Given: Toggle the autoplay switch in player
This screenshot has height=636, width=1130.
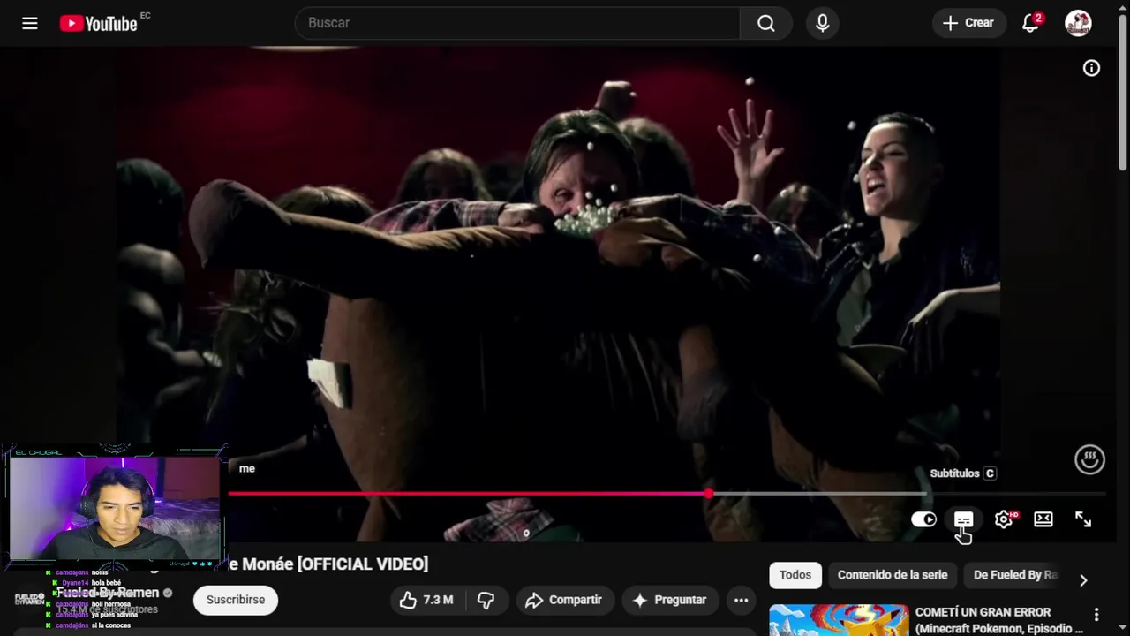Looking at the screenshot, I should point(923,519).
